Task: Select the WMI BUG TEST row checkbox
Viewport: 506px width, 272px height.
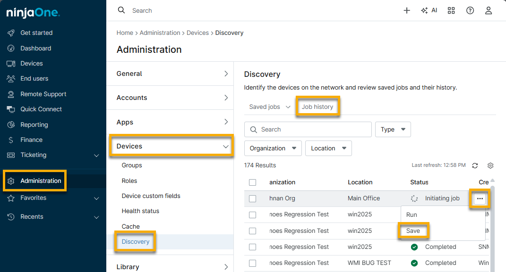Action: click(x=253, y=263)
